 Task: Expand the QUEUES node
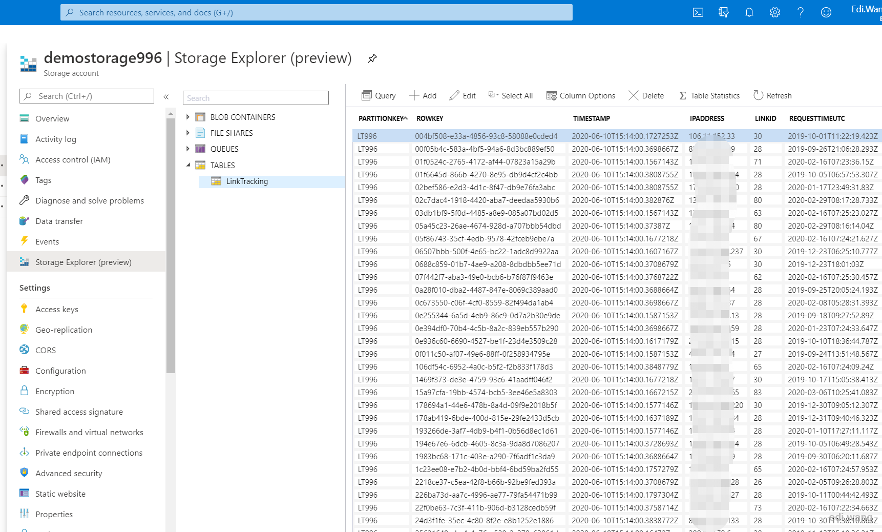[187, 149]
